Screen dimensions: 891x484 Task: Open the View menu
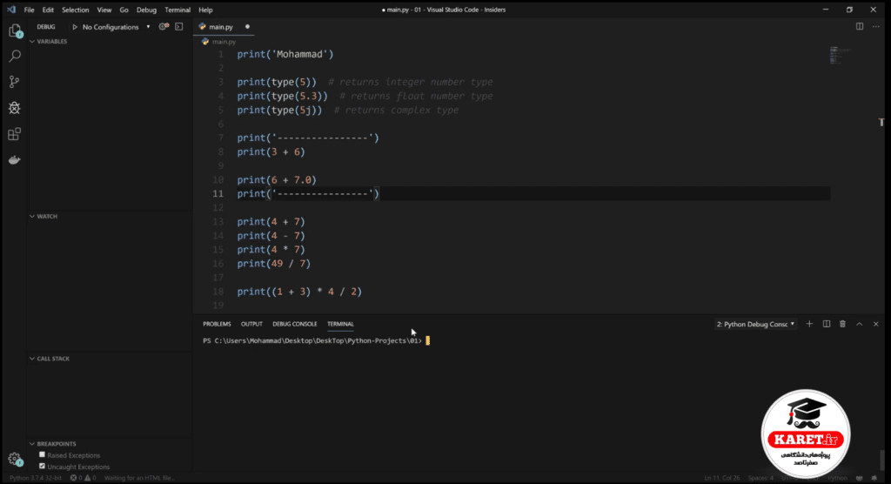(x=104, y=10)
